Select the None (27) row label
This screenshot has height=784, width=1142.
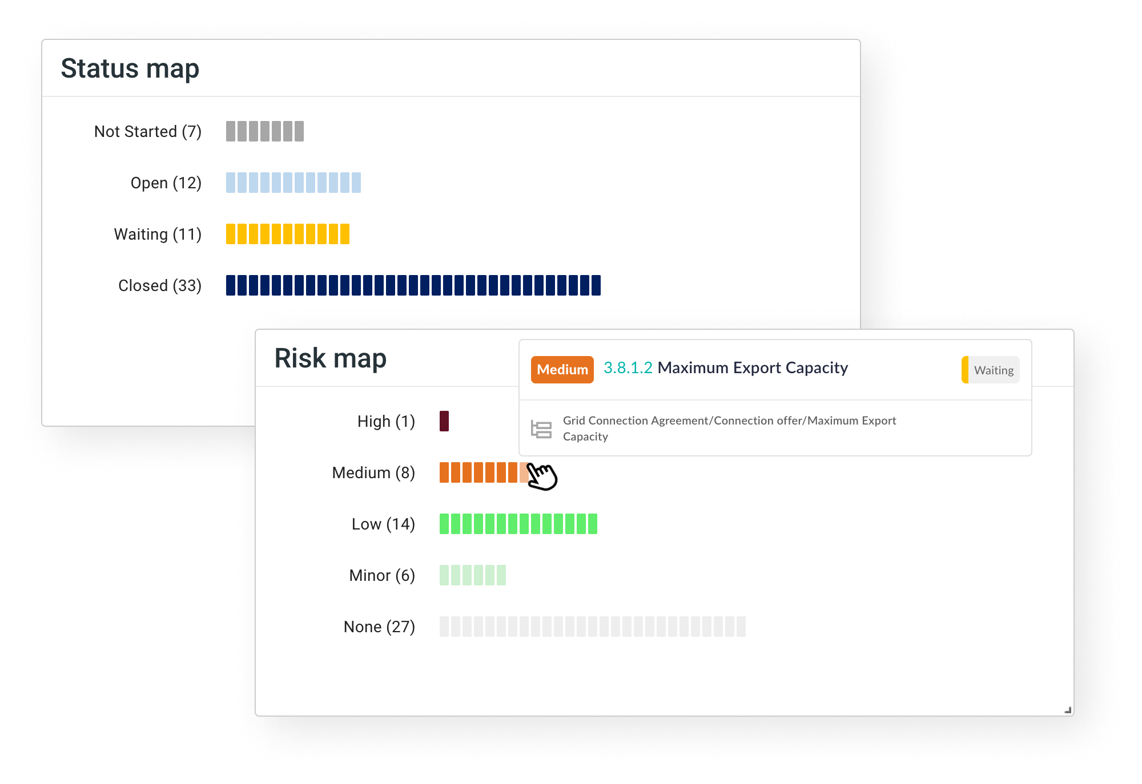coord(379,627)
